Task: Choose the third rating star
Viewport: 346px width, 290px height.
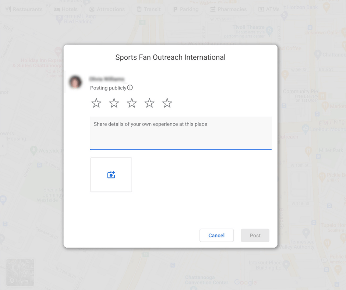Action: [x=132, y=103]
